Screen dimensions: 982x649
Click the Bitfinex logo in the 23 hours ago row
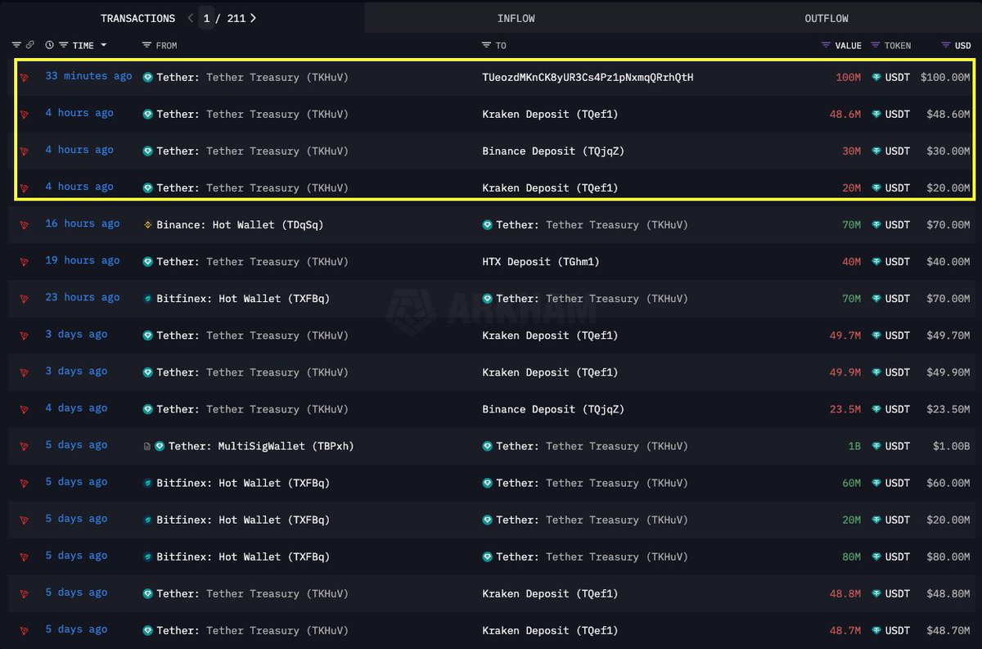148,299
